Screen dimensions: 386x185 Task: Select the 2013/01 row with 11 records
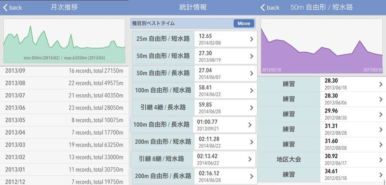pos(64,170)
